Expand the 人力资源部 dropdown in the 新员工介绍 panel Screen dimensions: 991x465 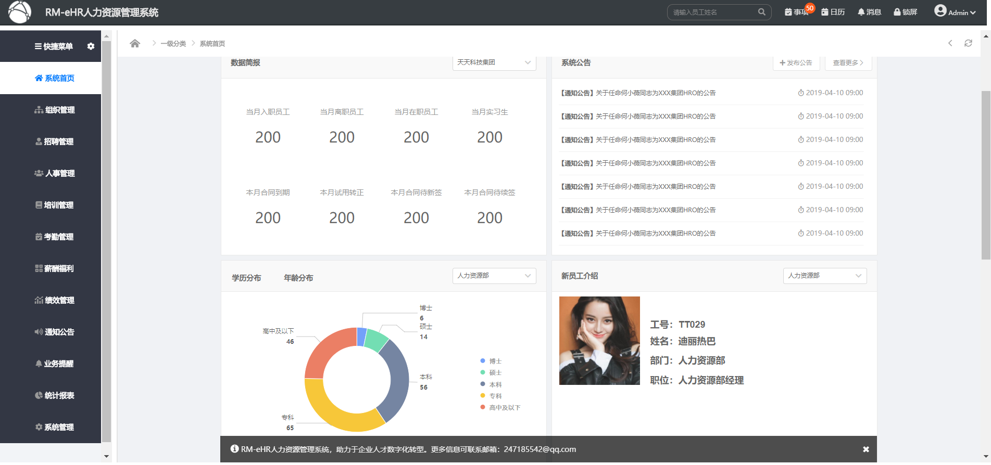[x=825, y=276]
